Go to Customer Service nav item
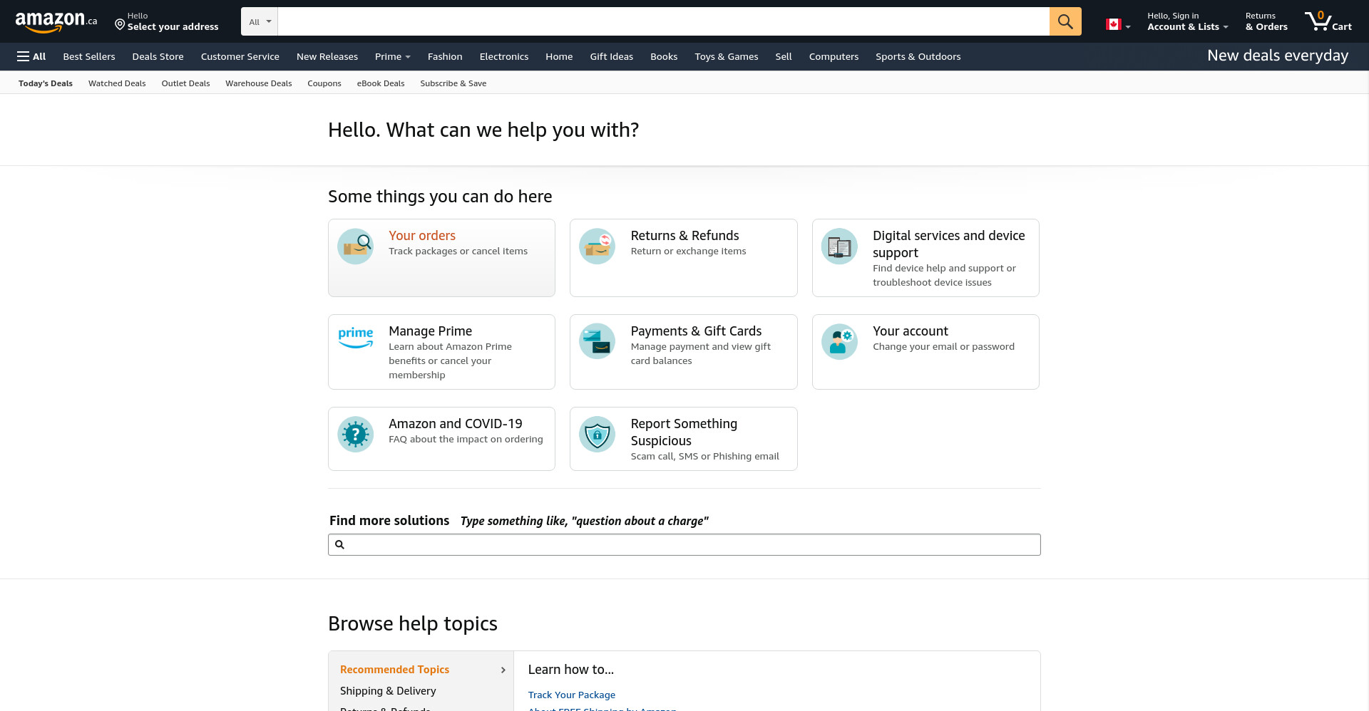 (x=240, y=56)
